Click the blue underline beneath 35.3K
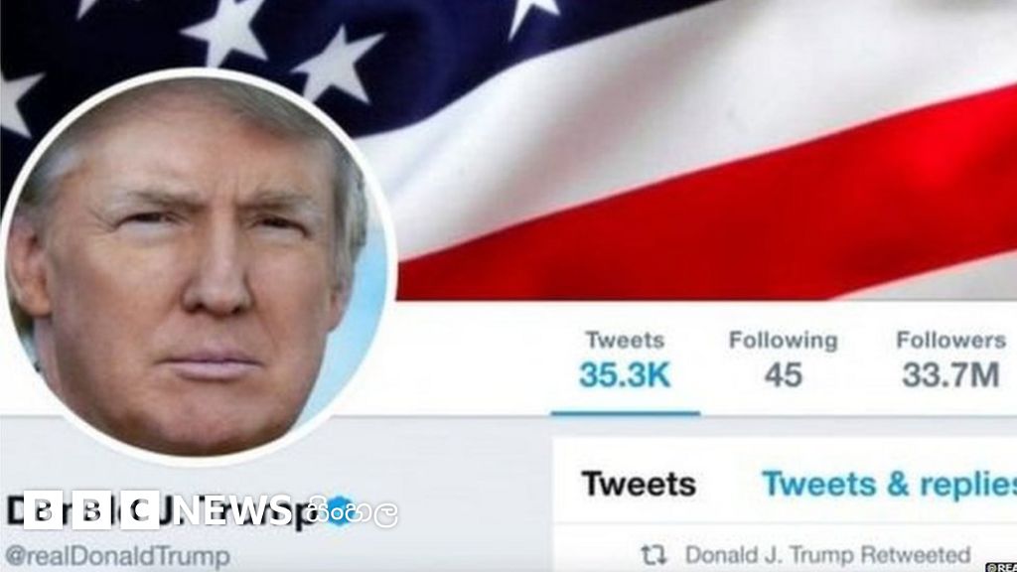Screen dimensions: 1017x572 [626, 412]
